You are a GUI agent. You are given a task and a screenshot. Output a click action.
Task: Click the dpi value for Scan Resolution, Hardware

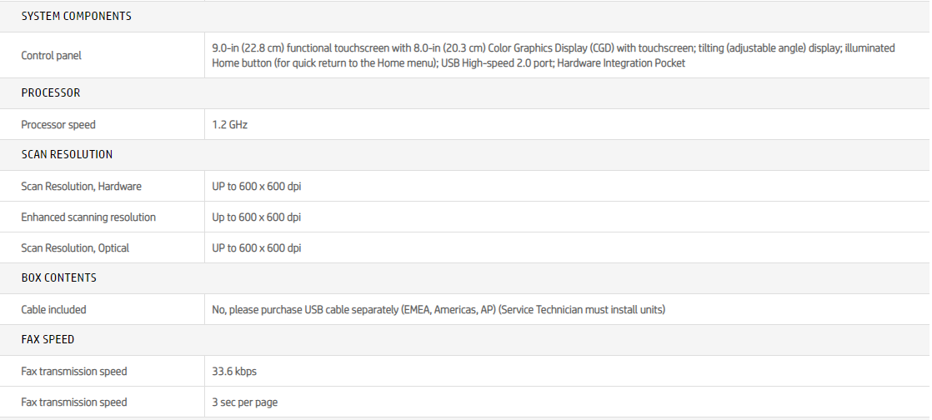point(257,186)
